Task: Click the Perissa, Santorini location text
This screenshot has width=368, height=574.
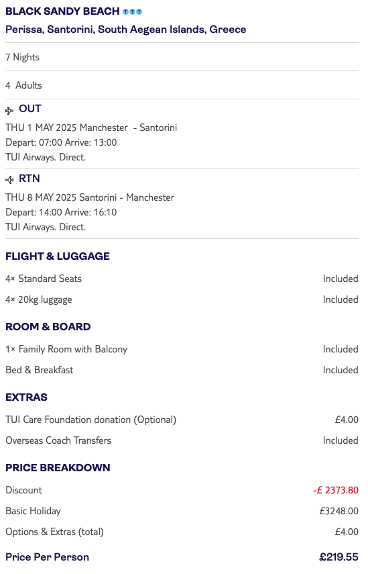Action: click(x=126, y=30)
